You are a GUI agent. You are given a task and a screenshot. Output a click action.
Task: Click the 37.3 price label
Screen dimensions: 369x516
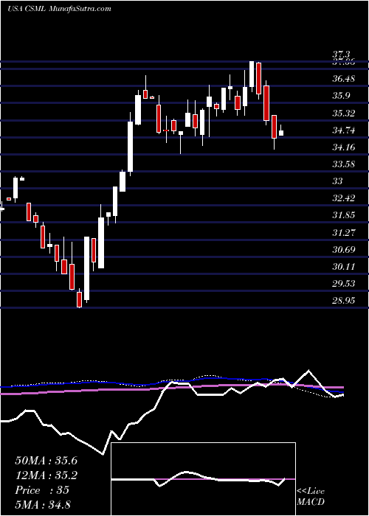(x=342, y=55)
